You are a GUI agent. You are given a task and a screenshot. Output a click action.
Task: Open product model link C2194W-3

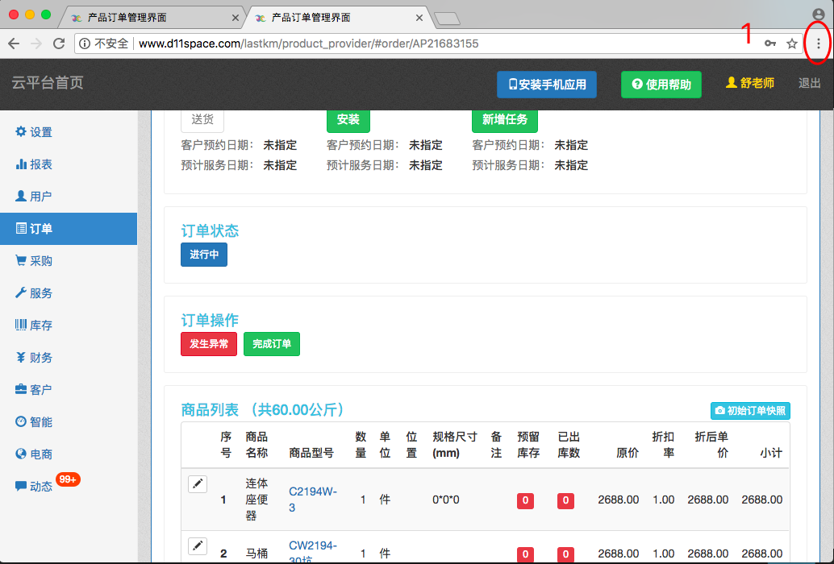coord(313,500)
